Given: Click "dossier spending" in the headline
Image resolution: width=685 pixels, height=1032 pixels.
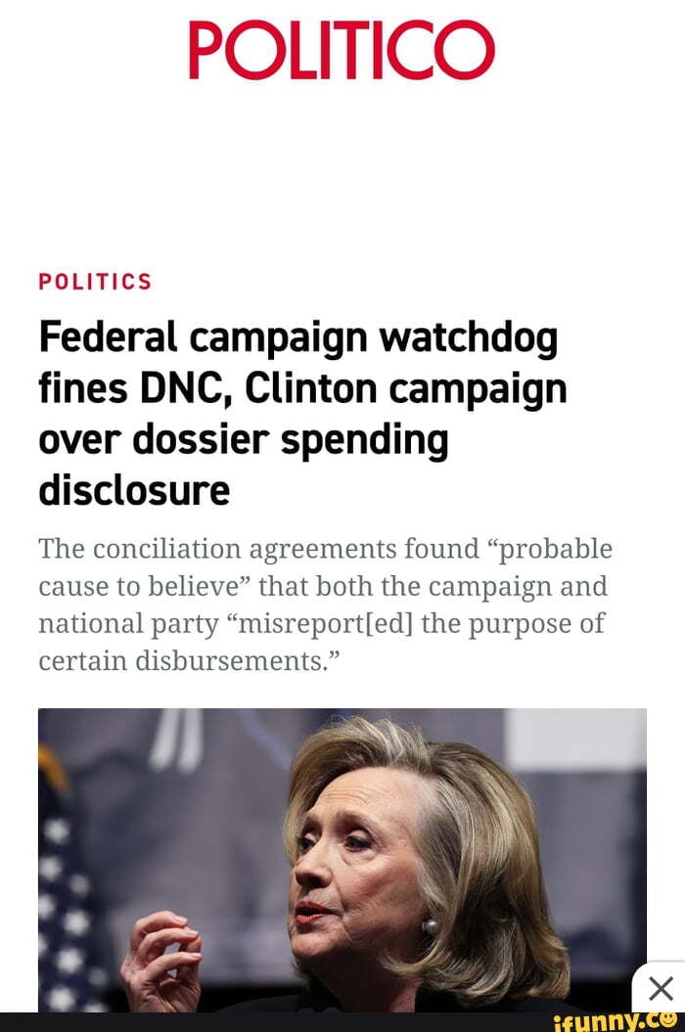Looking at the screenshot, I should pyautogui.click(x=291, y=439).
